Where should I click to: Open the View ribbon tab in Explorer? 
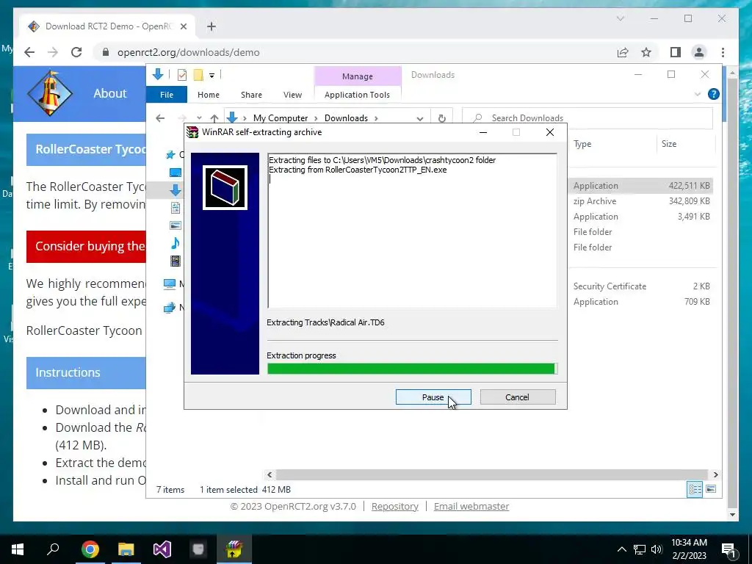pyautogui.click(x=292, y=95)
